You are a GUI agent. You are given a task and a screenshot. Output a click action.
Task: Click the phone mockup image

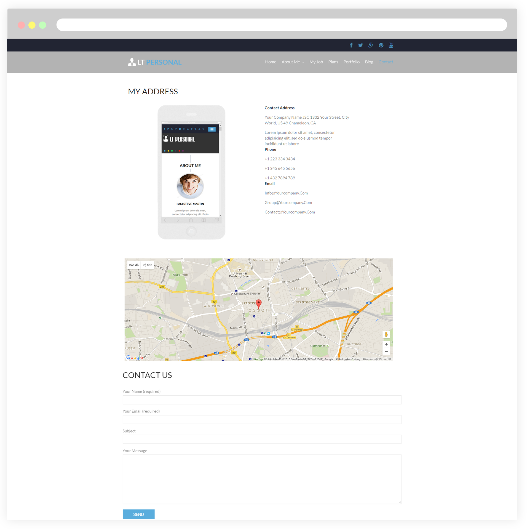(191, 172)
